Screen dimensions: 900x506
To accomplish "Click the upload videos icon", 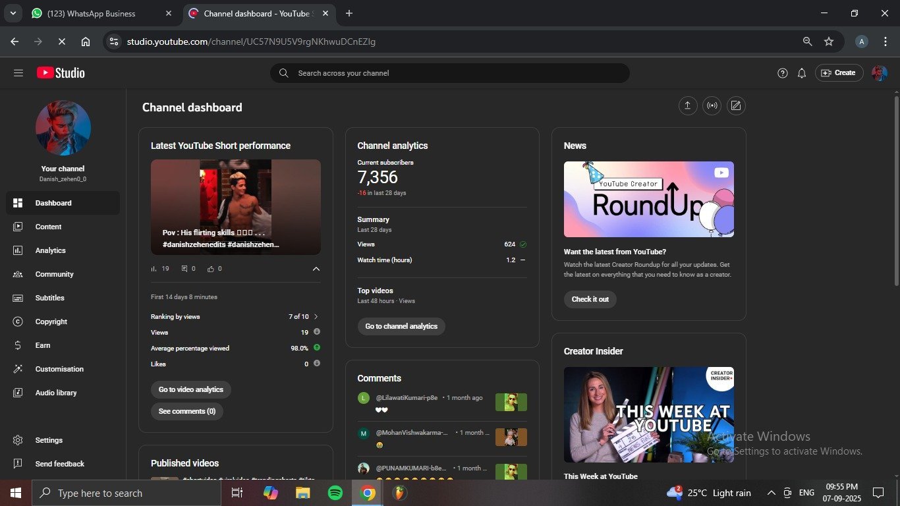I will click(688, 106).
